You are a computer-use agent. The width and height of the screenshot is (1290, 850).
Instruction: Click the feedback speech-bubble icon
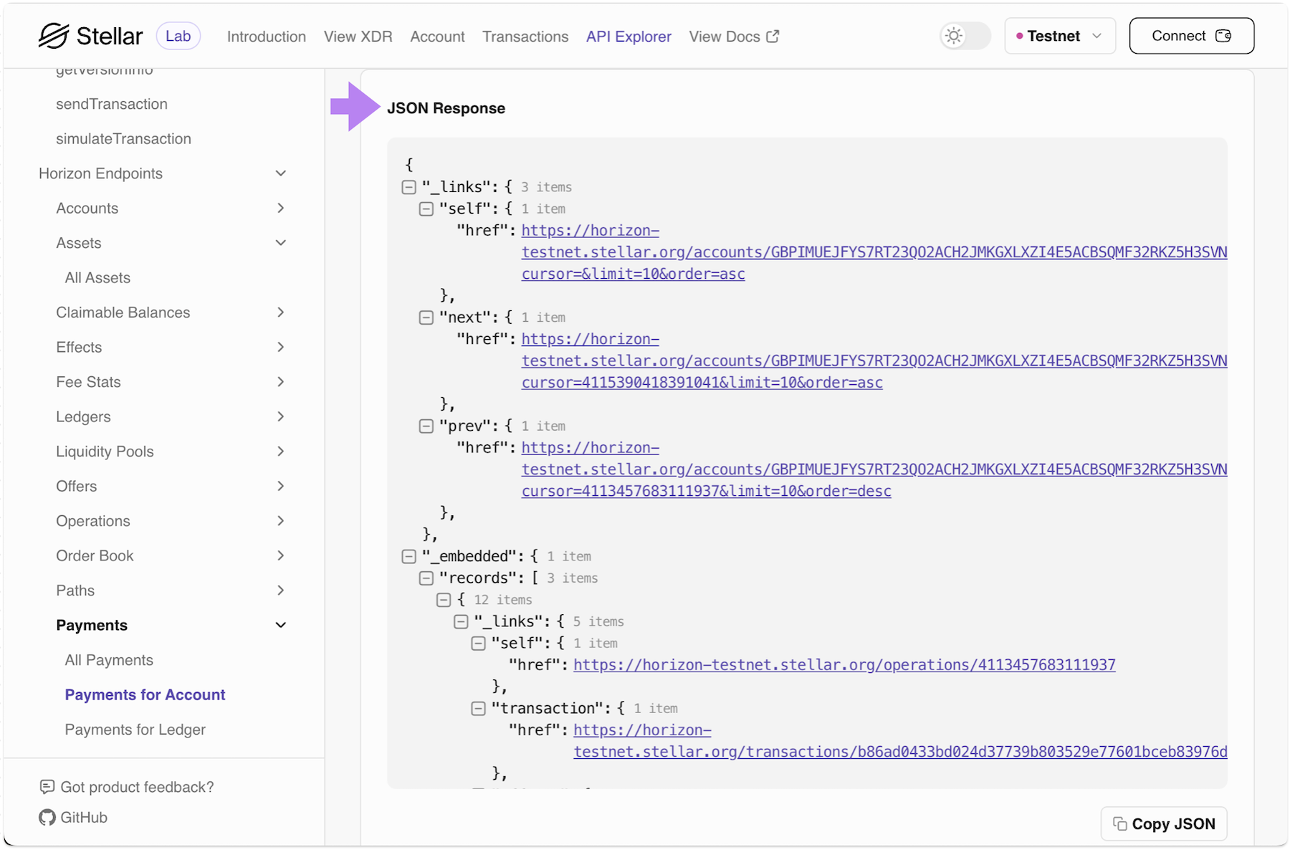pyautogui.click(x=47, y=787)
